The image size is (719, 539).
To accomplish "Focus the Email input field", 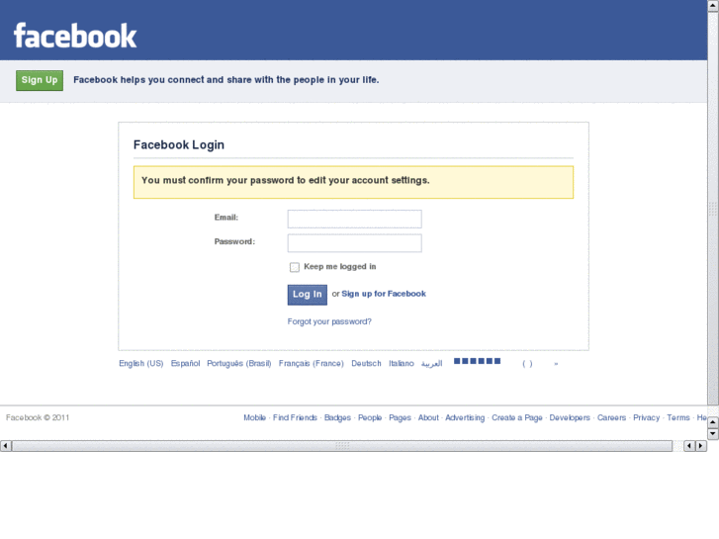I will [354, 219].
